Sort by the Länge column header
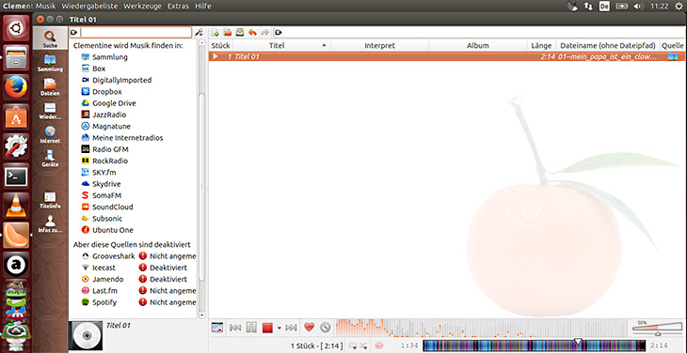687x353 pixels. tap(541, 45)
